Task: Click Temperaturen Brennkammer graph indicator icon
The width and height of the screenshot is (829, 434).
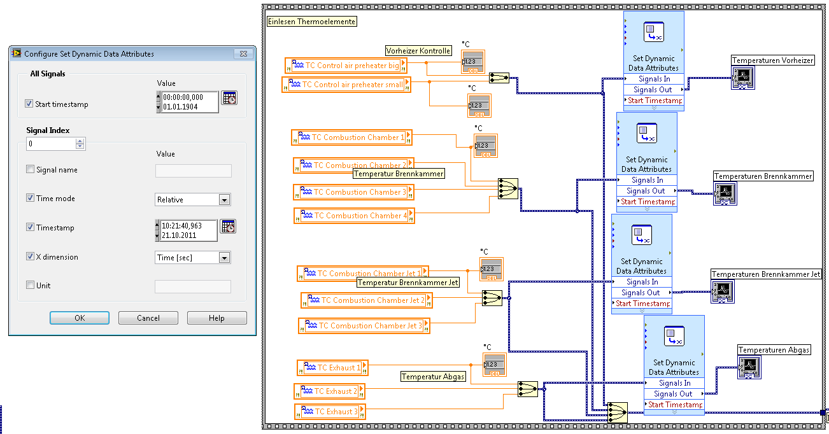Action: pos(725,193)
